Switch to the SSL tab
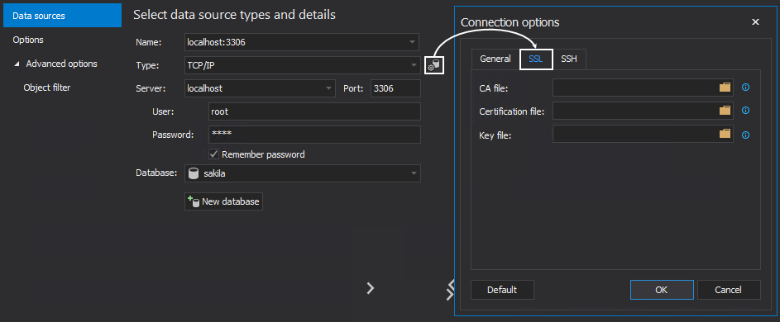780x322 pixels. pos(536,59)
